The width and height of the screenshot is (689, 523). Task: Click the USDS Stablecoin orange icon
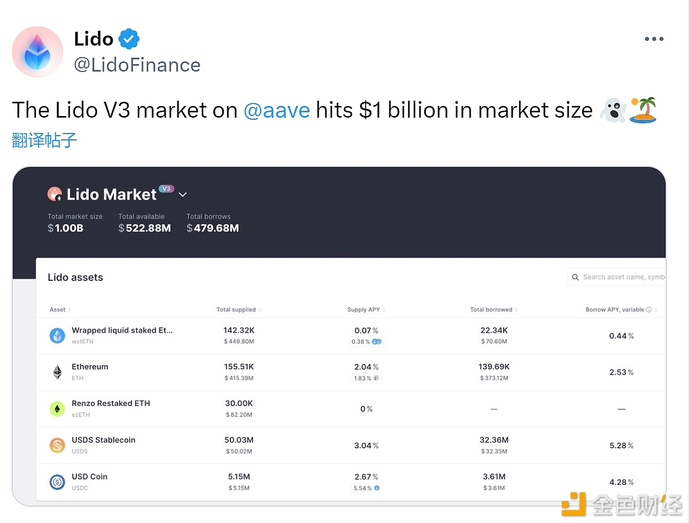coord(57,445)
